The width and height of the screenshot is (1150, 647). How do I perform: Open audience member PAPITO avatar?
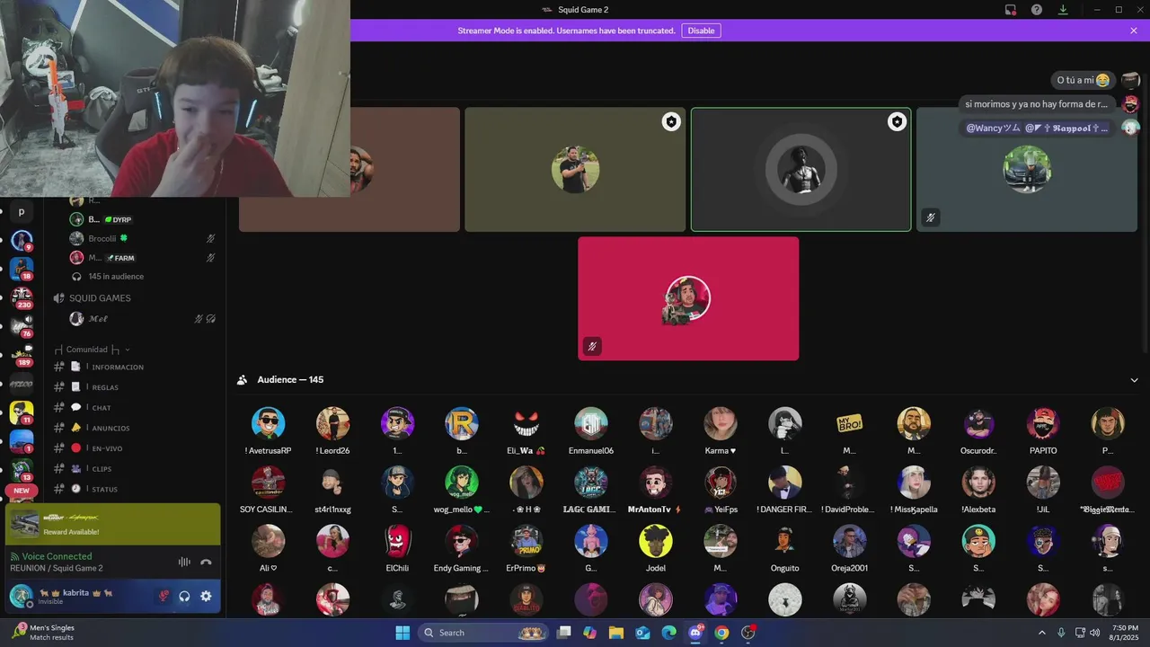coord(1043,423)
